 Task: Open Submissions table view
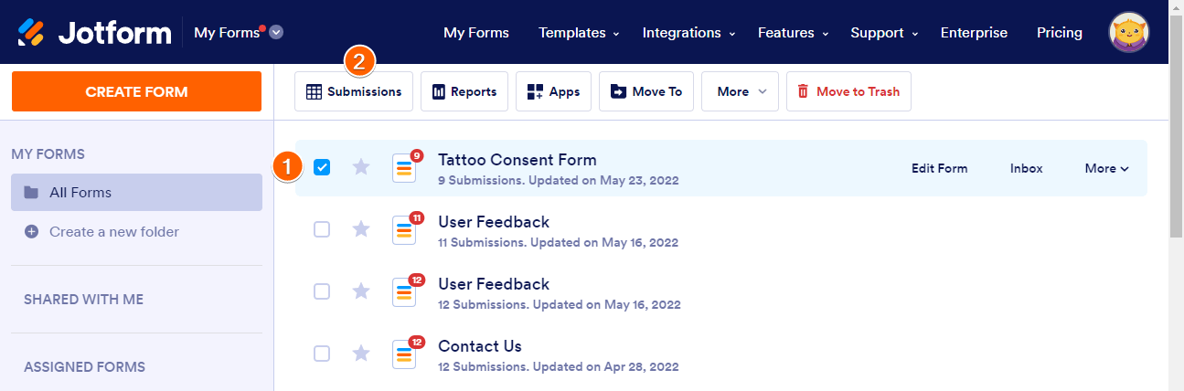pyautogui.click(x=354, y=91)
